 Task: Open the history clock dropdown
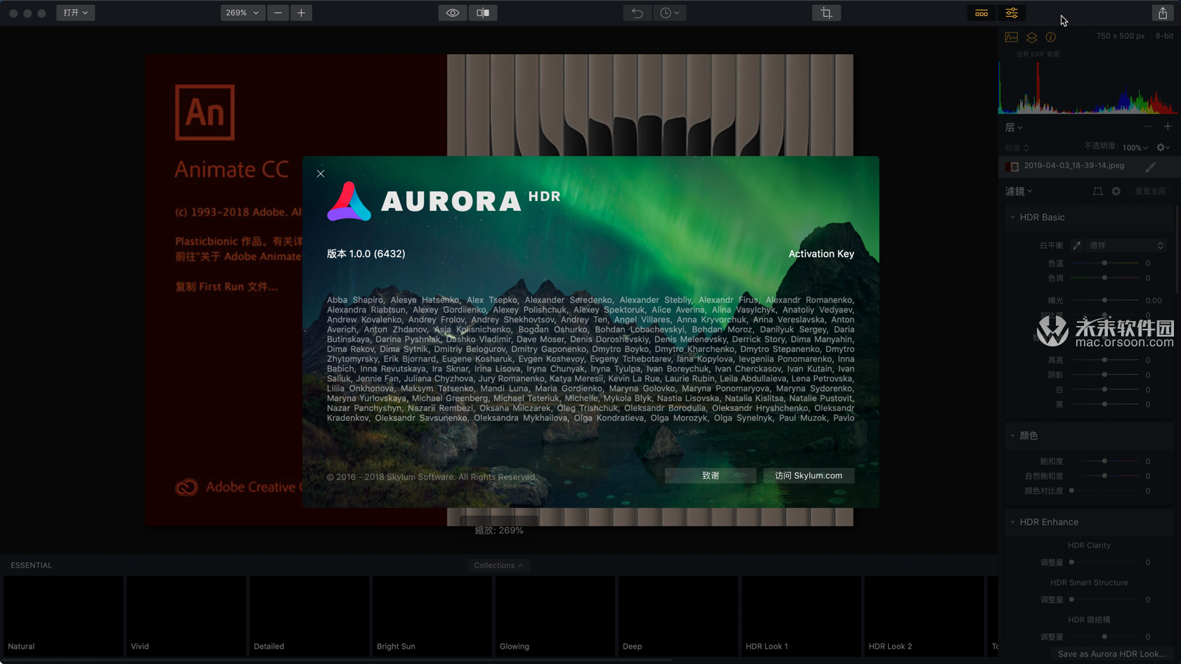pyautogui.click(x=669, y=13)
